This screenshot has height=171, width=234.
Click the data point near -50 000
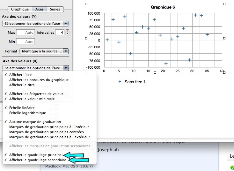pos(131,54)
